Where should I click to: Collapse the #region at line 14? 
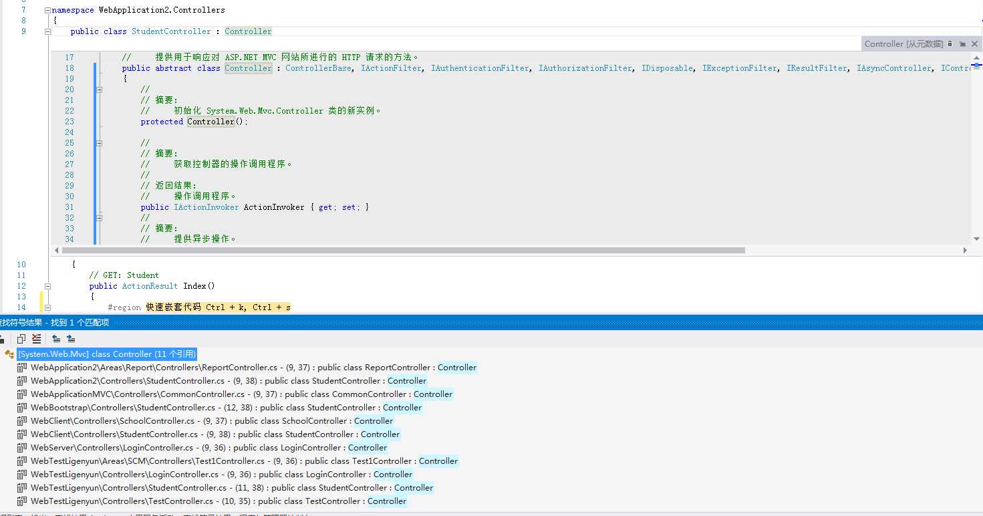(x=47, y=307)
